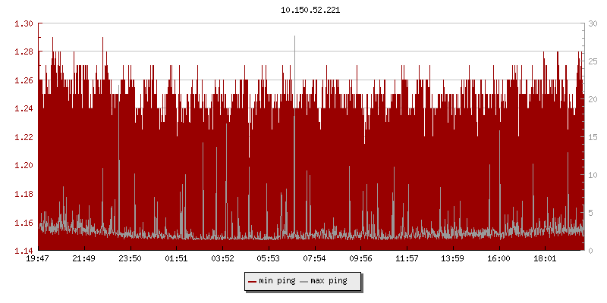The image size is (607, 303).
Task: Click the min ping red legend swatch
Action: pos(253,281)
